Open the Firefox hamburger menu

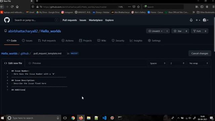214,7
